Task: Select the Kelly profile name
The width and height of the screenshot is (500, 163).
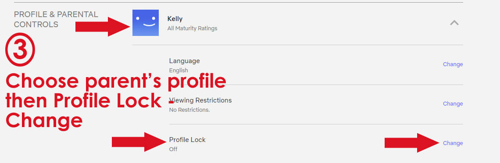Action: tap(175, 19)
